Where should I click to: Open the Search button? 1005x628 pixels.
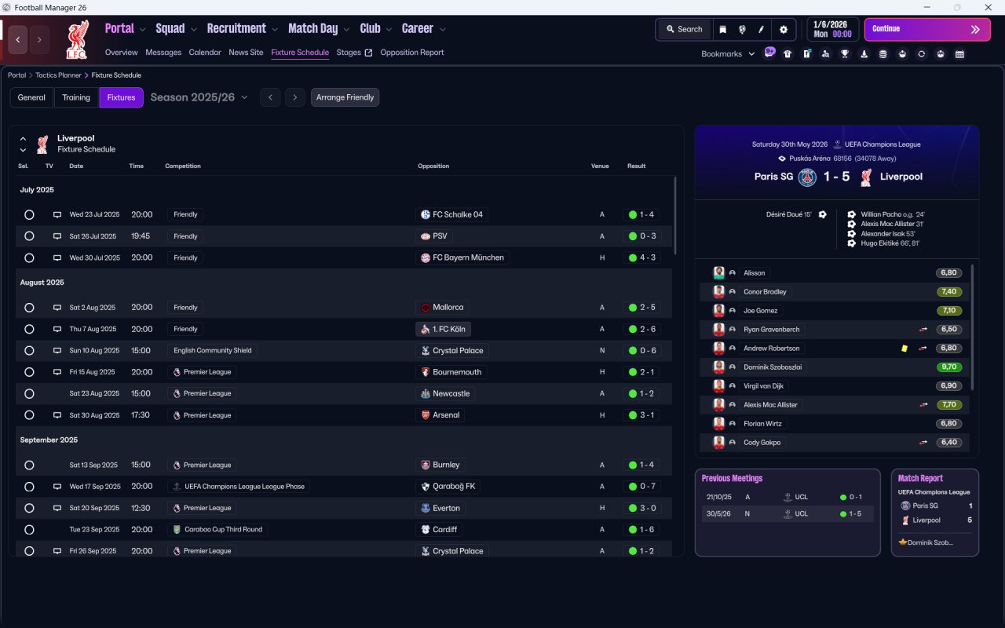[685, 29]
